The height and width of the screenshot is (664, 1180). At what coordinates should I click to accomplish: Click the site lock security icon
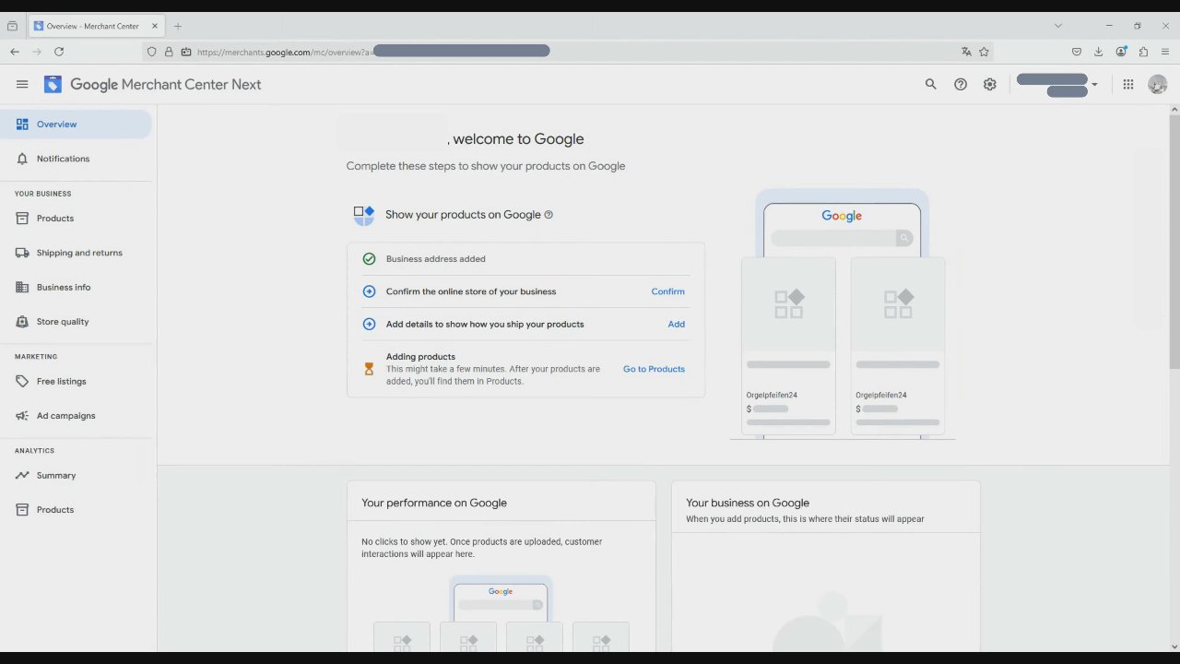169,52
